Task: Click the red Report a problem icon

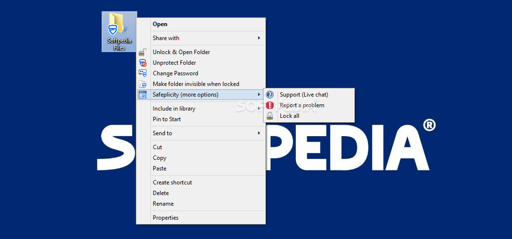Action: tap(270, 105)
